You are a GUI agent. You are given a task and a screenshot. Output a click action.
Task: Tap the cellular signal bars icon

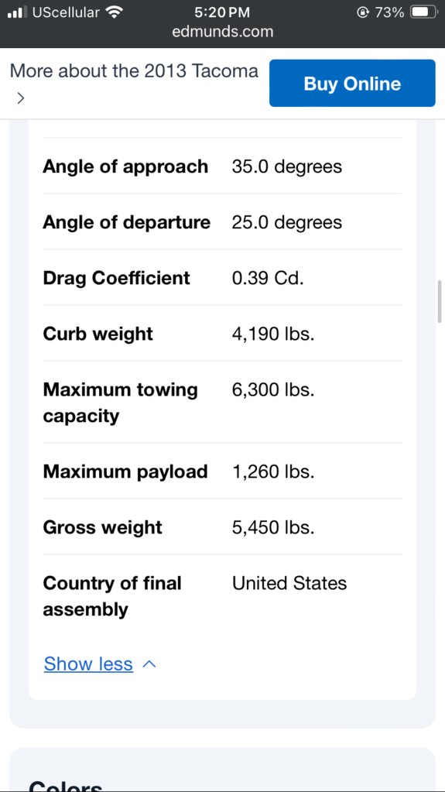18,12
